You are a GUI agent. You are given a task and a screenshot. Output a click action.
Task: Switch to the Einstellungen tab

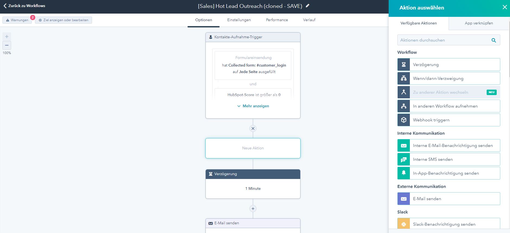(239, 20)
